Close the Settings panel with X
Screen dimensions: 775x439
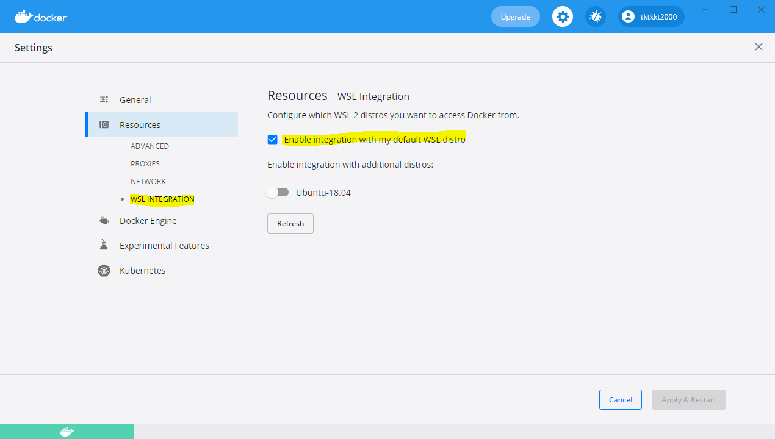coord(759,47)
